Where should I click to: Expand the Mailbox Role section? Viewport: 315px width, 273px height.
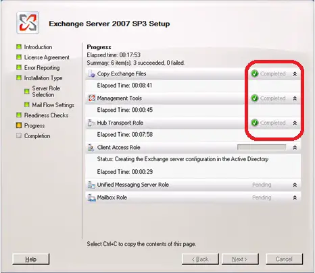coord(295,198)
